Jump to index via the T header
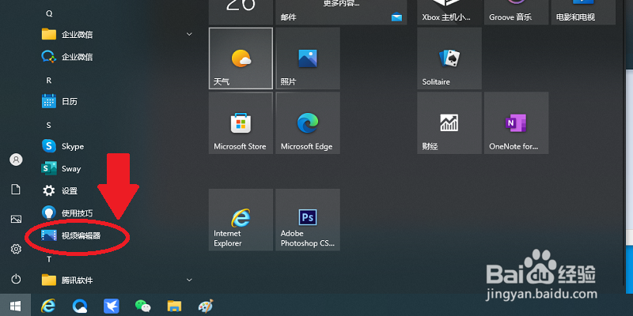Image resolution: width=633 pixels, height=316 pixels. [49, 260]
